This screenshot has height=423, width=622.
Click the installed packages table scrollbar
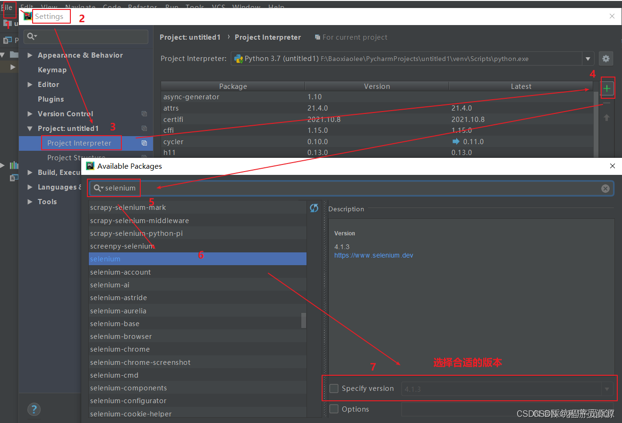point(596,124)
